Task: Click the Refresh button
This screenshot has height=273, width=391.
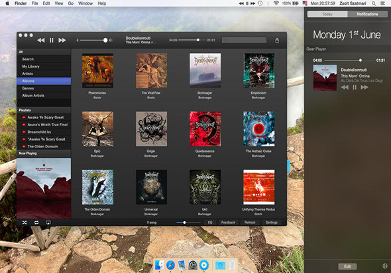Action: 250,223
